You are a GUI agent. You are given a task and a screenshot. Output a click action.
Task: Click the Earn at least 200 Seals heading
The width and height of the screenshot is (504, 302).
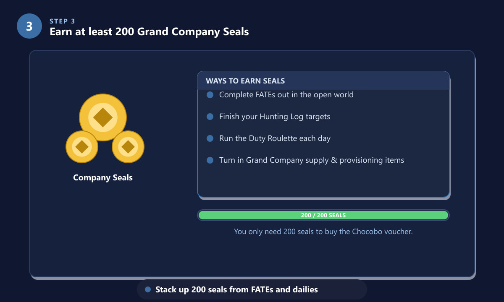pos(149,31)
